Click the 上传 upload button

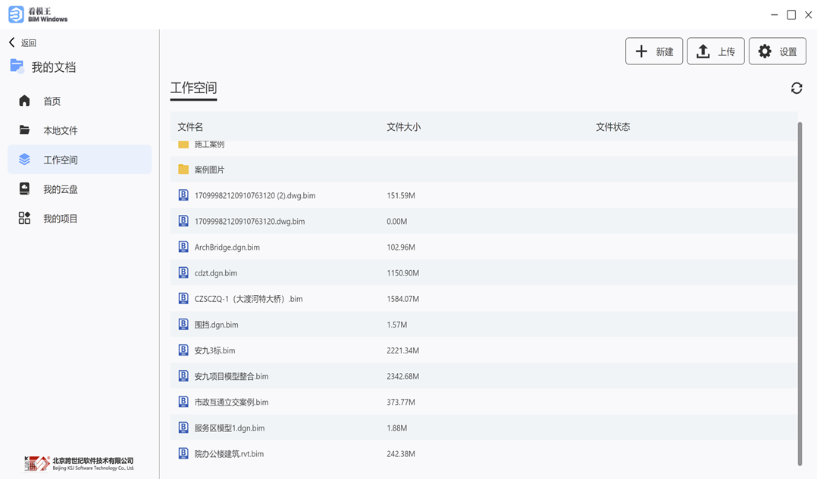(715, 51)
